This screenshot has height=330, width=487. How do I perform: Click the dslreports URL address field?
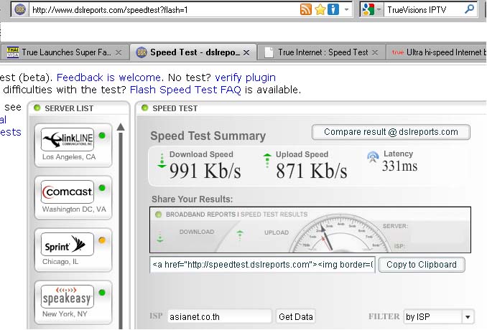pyautogui.click(x=164, y=10)
